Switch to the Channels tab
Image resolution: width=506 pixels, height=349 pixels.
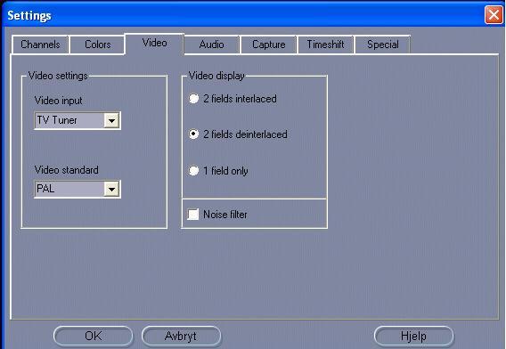click(40, 45)
